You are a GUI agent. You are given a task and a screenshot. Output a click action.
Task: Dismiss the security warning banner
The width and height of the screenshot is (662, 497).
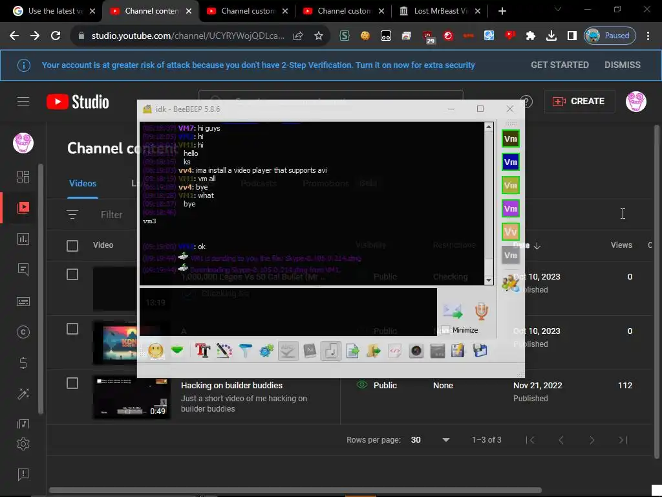coord(623,65)
